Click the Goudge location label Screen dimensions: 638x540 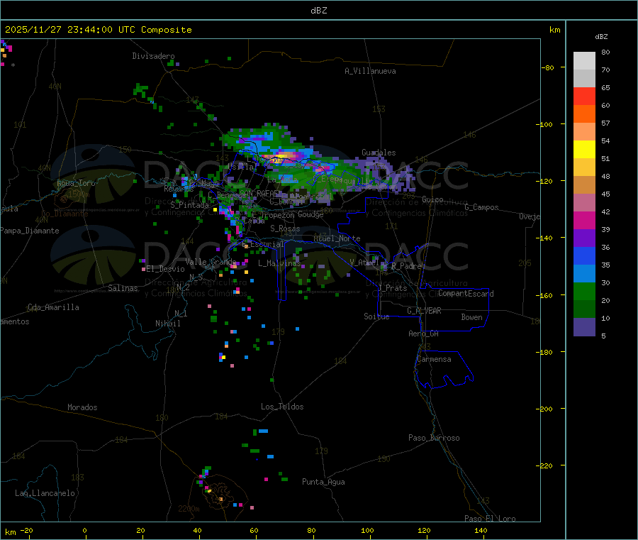[310, 214]
